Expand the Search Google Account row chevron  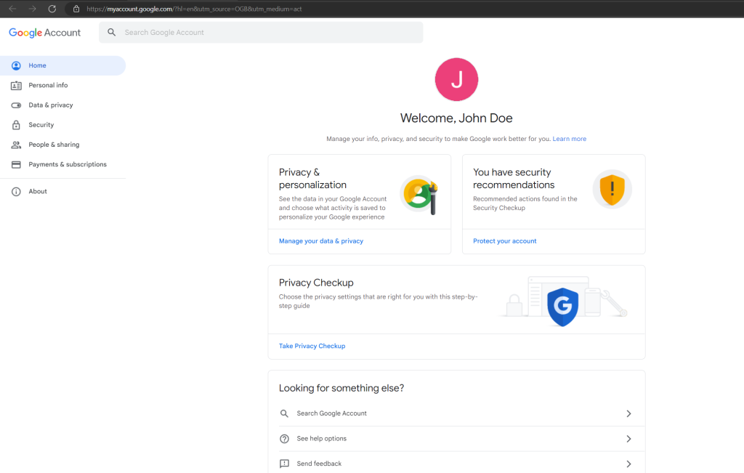[x=628, y=413]
